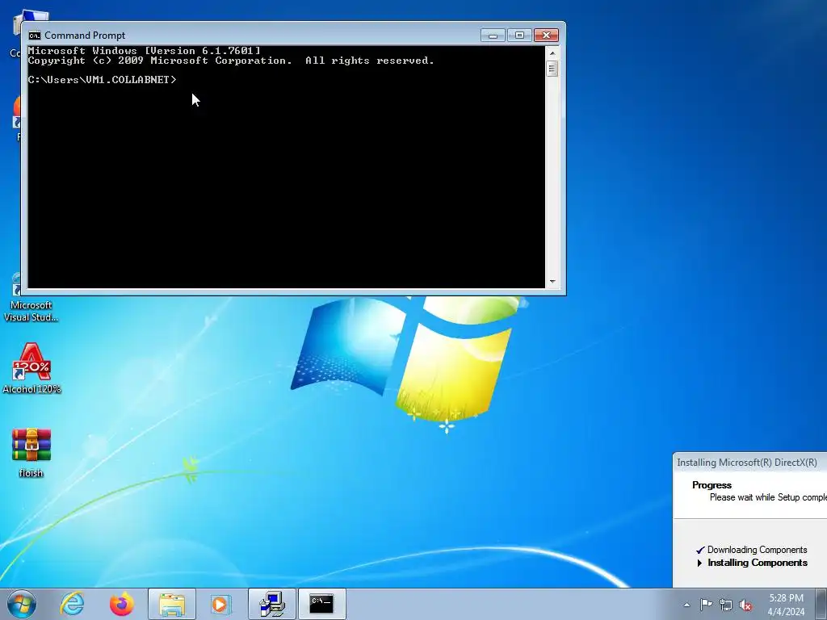Screen dimensions: 827x620
Task: Click the DirectX installer title bar
Action: point(750,463)
